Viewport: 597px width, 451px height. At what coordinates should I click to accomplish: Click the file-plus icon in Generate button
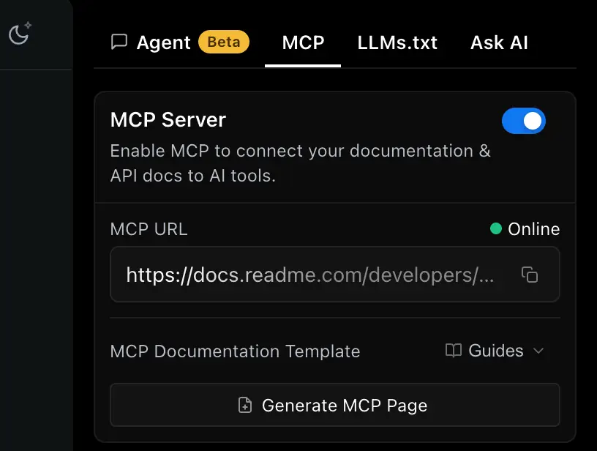pos(245,405)
